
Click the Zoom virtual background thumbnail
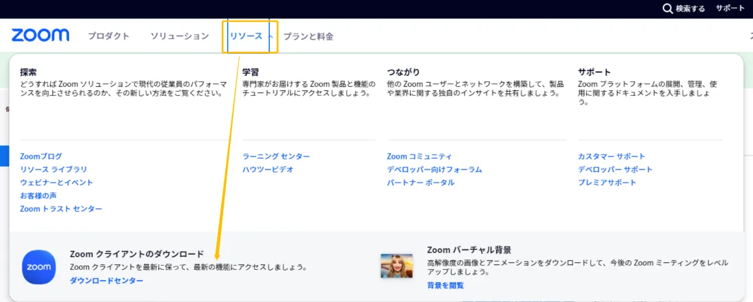coord(396,266)
